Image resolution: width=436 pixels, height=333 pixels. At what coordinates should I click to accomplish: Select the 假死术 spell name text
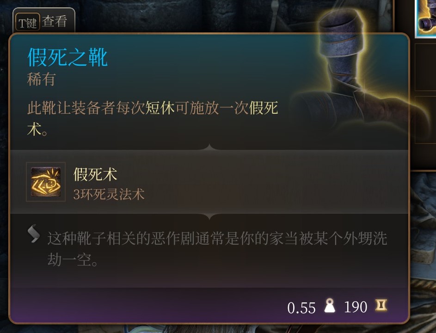[x=95, y=174]
